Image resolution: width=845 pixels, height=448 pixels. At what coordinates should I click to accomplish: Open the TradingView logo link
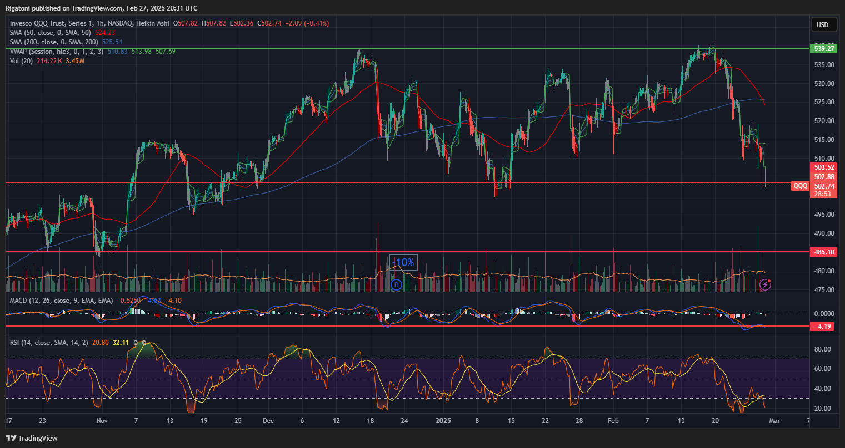(32, 438)
